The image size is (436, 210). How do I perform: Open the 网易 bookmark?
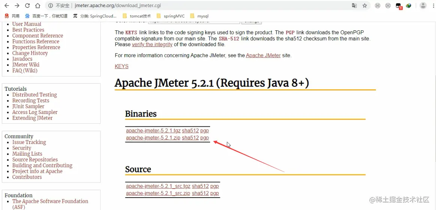coord(12,16)
